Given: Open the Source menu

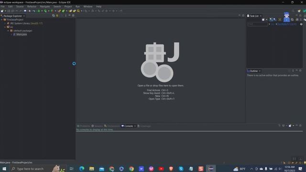Looking at the screenshot, I should pyautogui.click(x=20, y=6).
